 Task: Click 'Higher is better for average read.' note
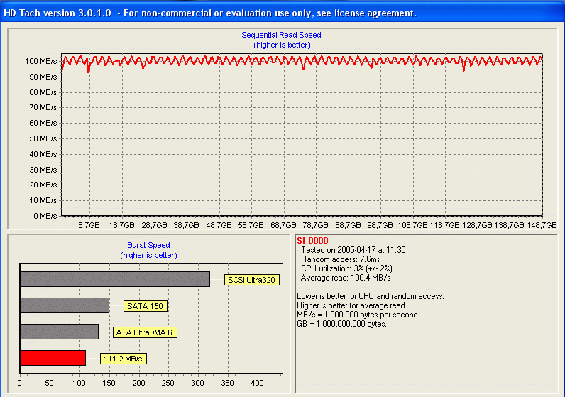pyautogui.click(x=351, y=306)
